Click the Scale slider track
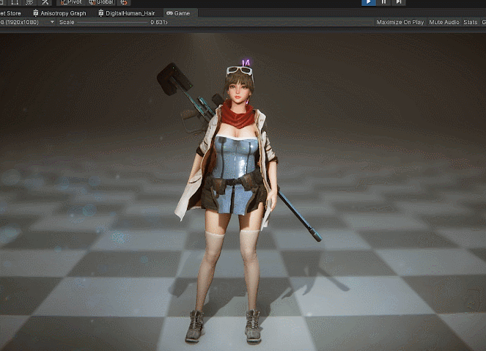 (x=113, y=22)
